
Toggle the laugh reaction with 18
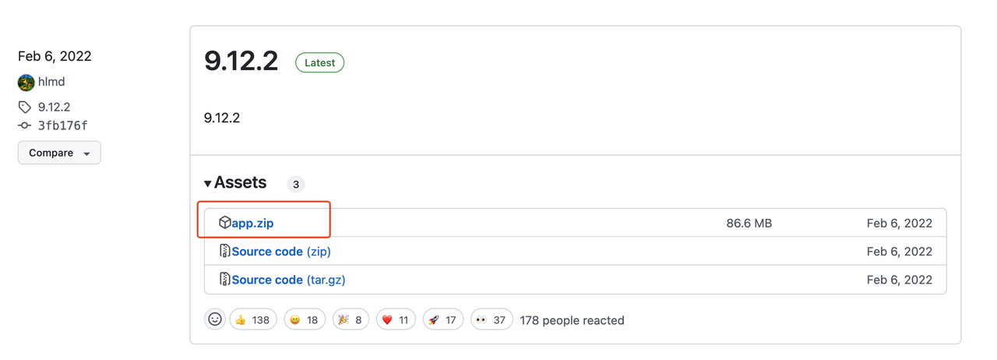point(305,319)
